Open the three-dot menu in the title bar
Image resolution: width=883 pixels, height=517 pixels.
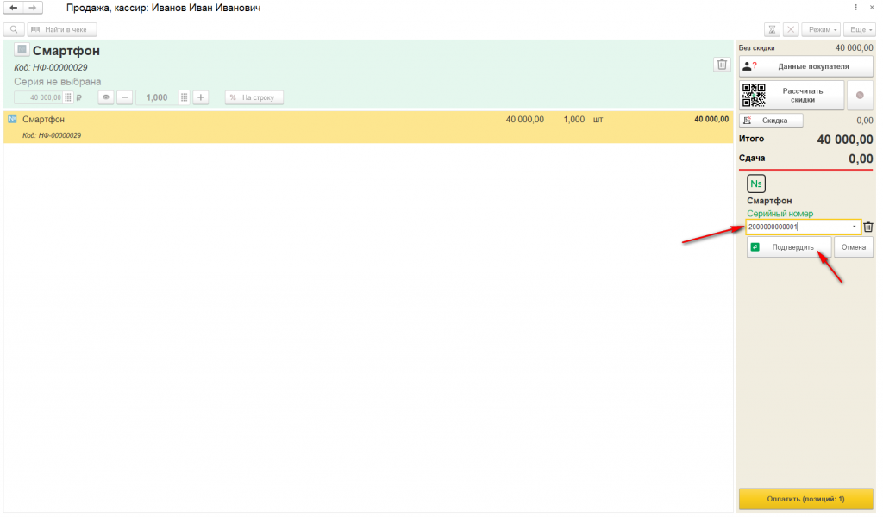[x=855, y=7]
